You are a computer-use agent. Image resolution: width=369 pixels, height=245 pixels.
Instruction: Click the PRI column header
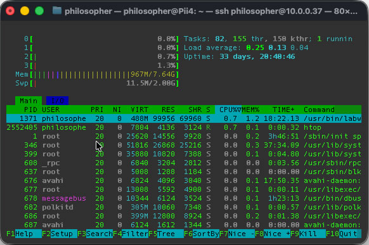coord(97,110)
